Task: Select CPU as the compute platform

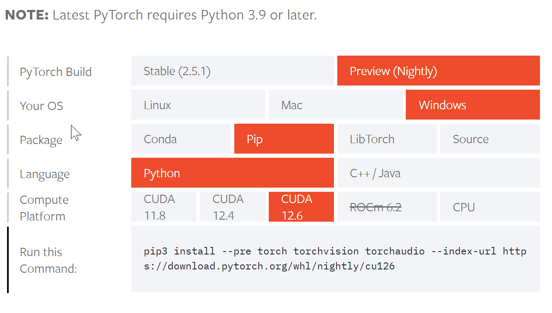Action: pos(490,207)
